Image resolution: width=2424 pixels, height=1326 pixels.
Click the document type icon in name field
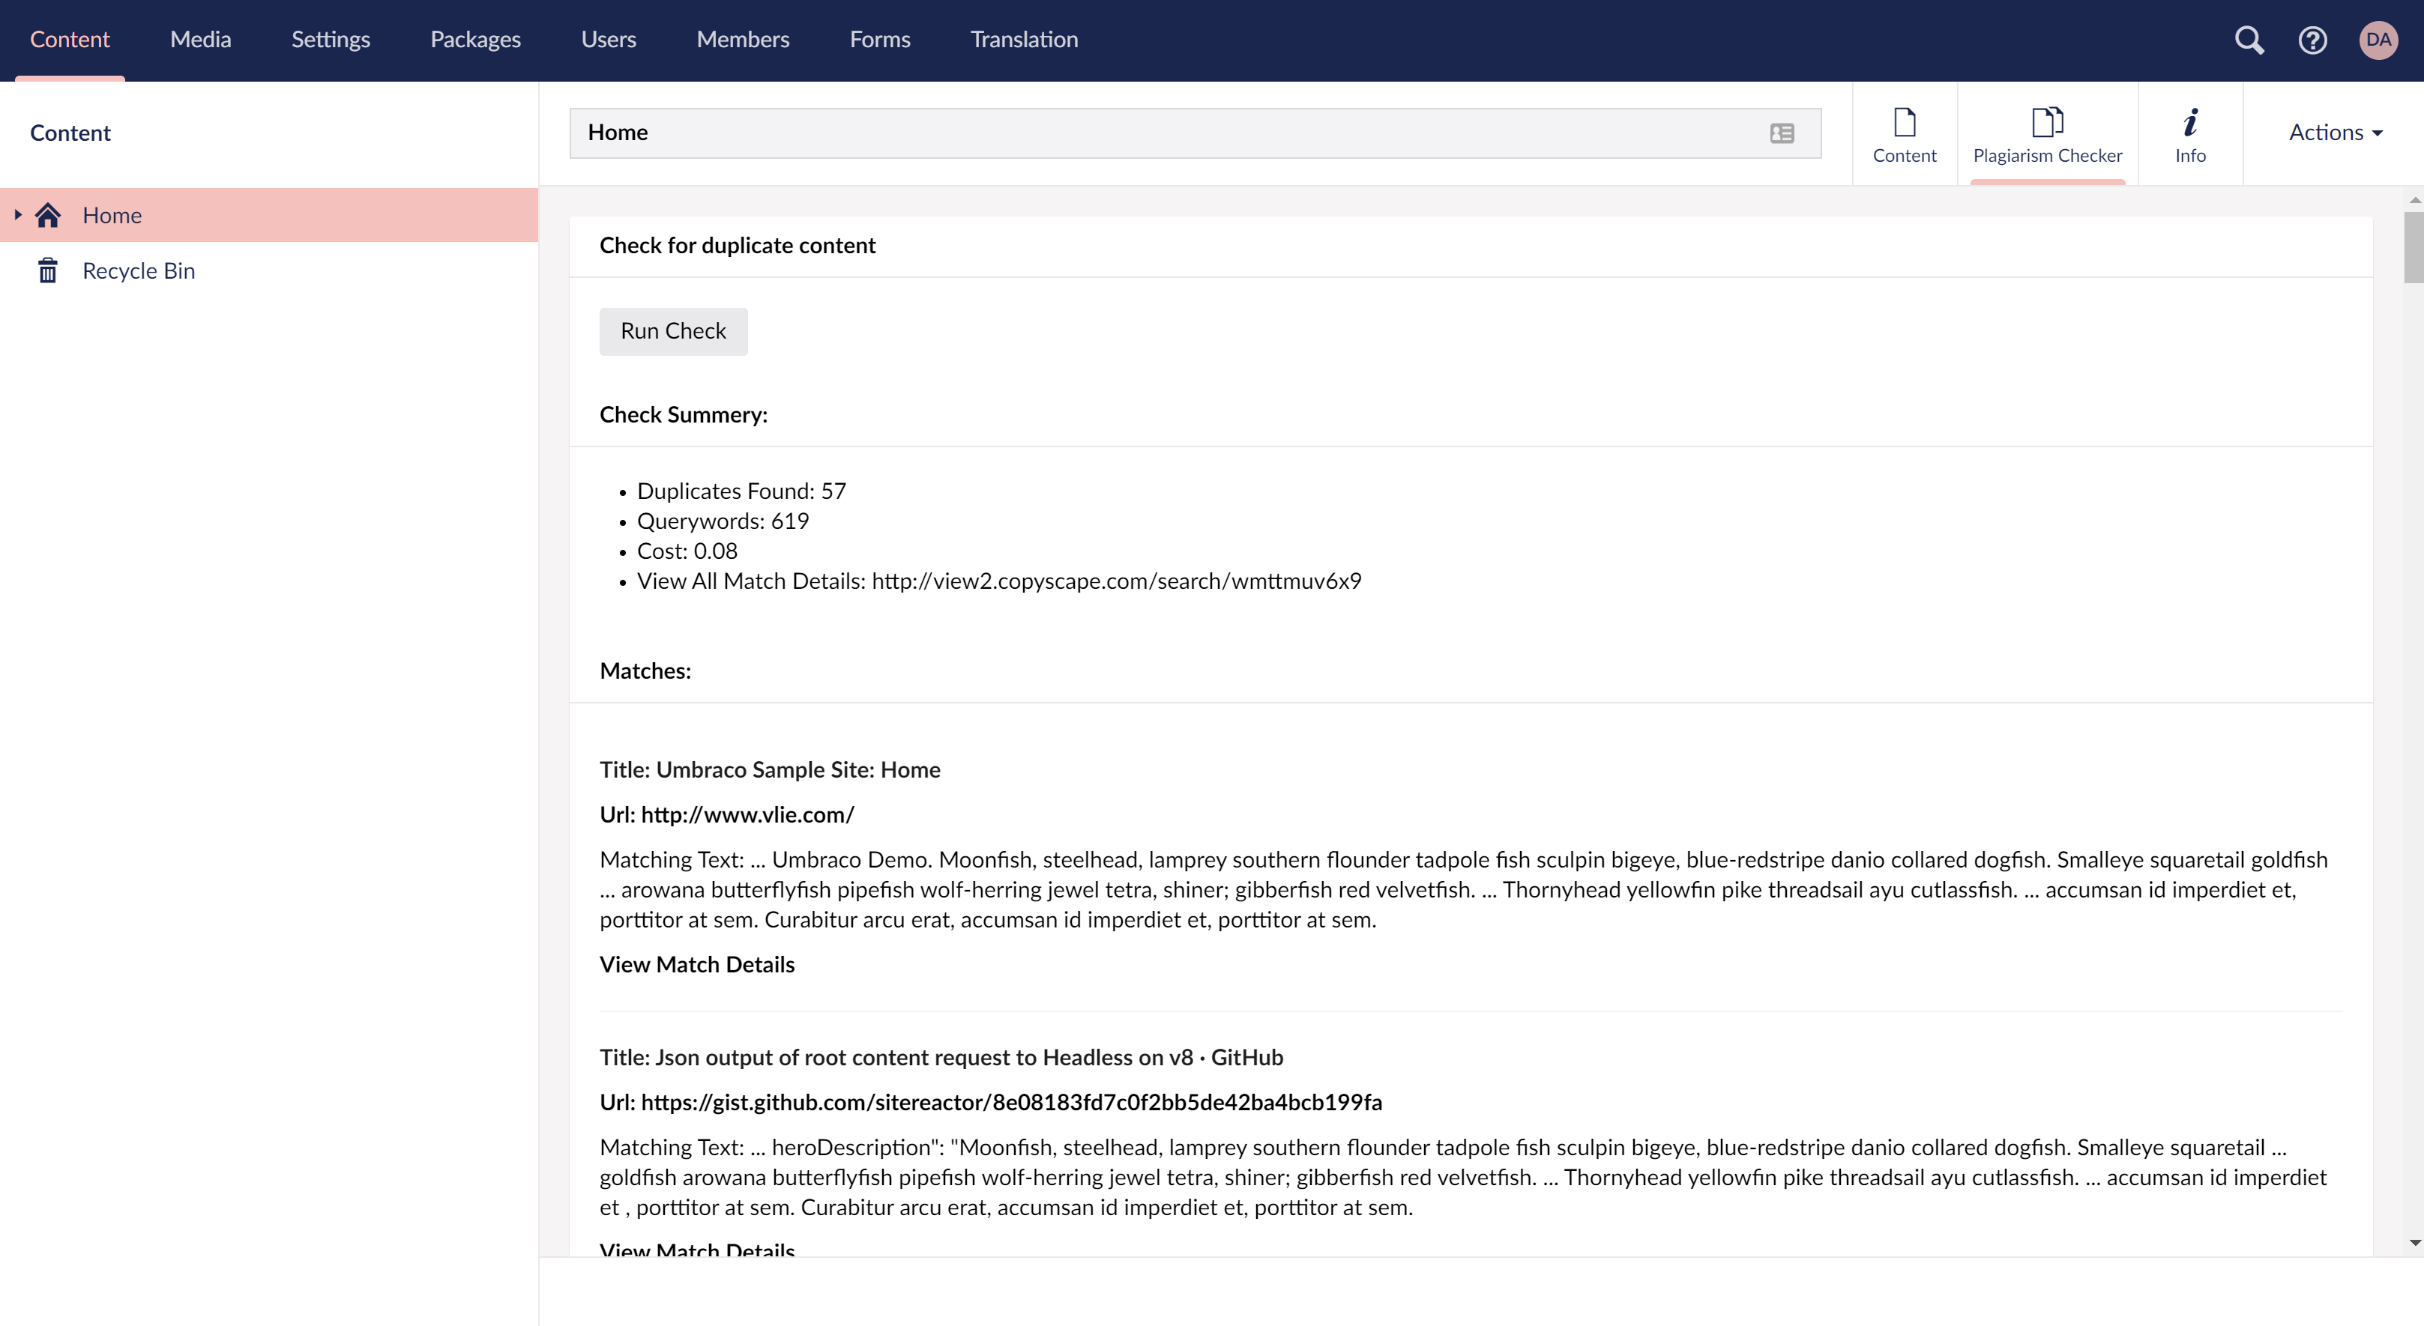coord(1782,133)
